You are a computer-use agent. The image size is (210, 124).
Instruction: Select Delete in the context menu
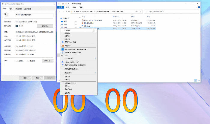coord(79,86)
